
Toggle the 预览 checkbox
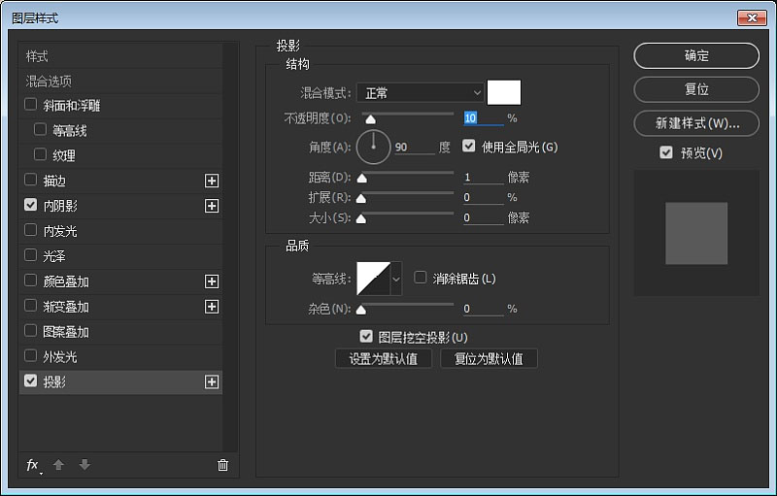(666, 152)
